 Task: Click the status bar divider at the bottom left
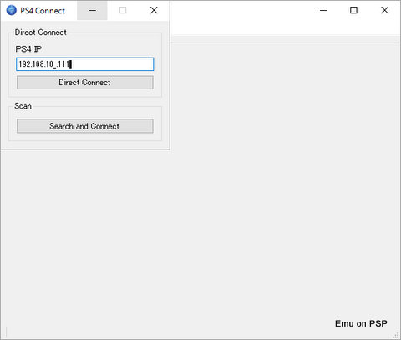tap(6, 332)
